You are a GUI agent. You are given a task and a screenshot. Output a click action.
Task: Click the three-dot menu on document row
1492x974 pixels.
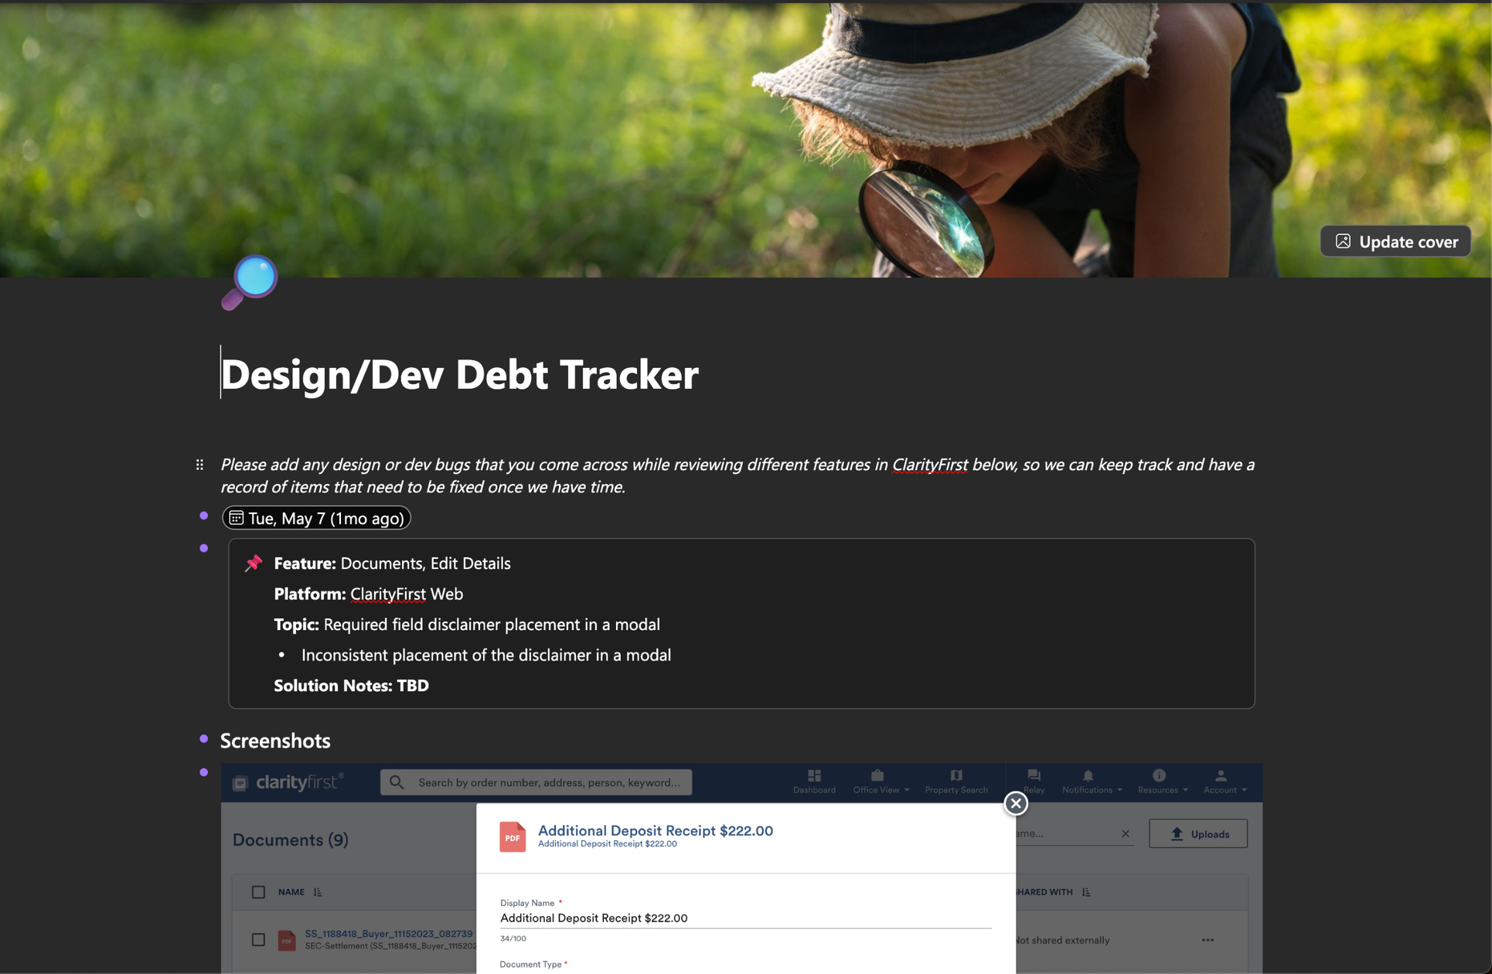[x=1208, y=940]
